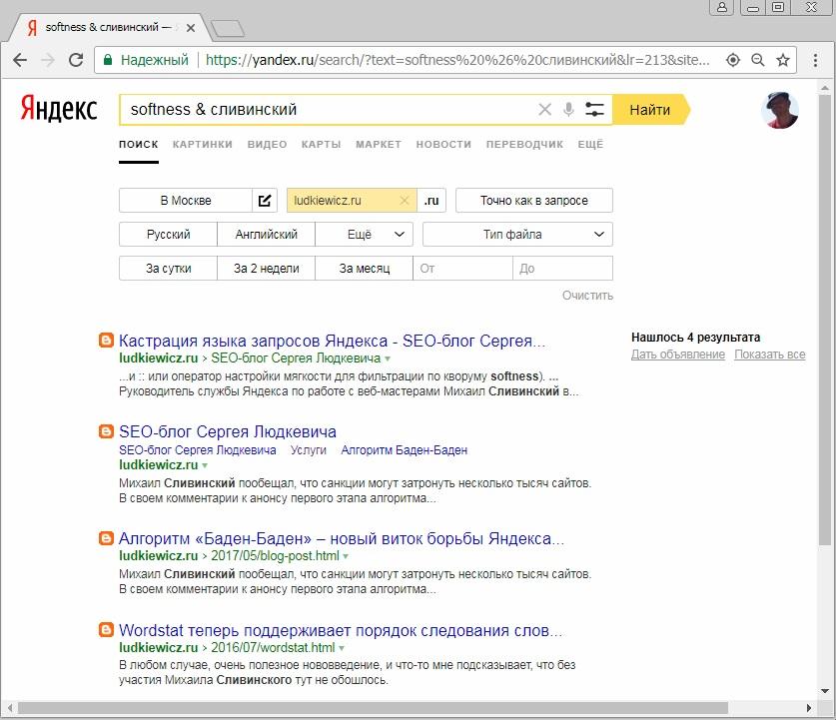This screenshot has height=720, width=836.
Task: Switch to the Переводчик tab
Action: (x=524, y=145)
